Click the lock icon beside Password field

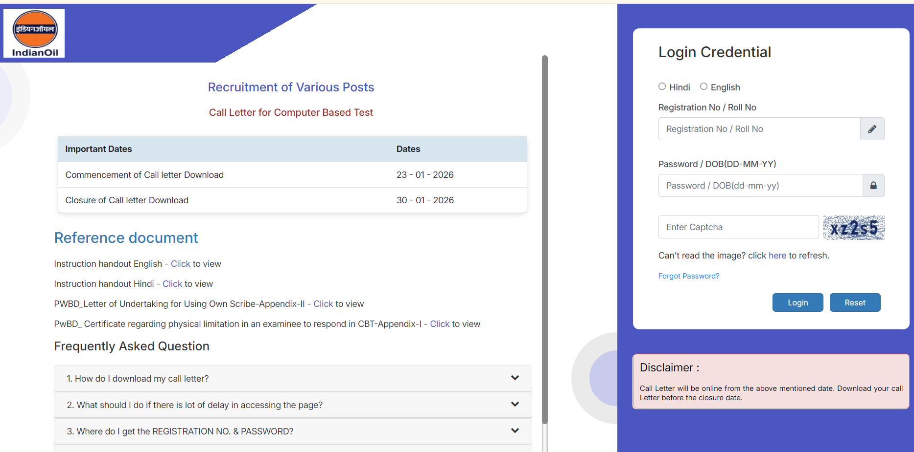pyautogui.click(x=873, y=186)
